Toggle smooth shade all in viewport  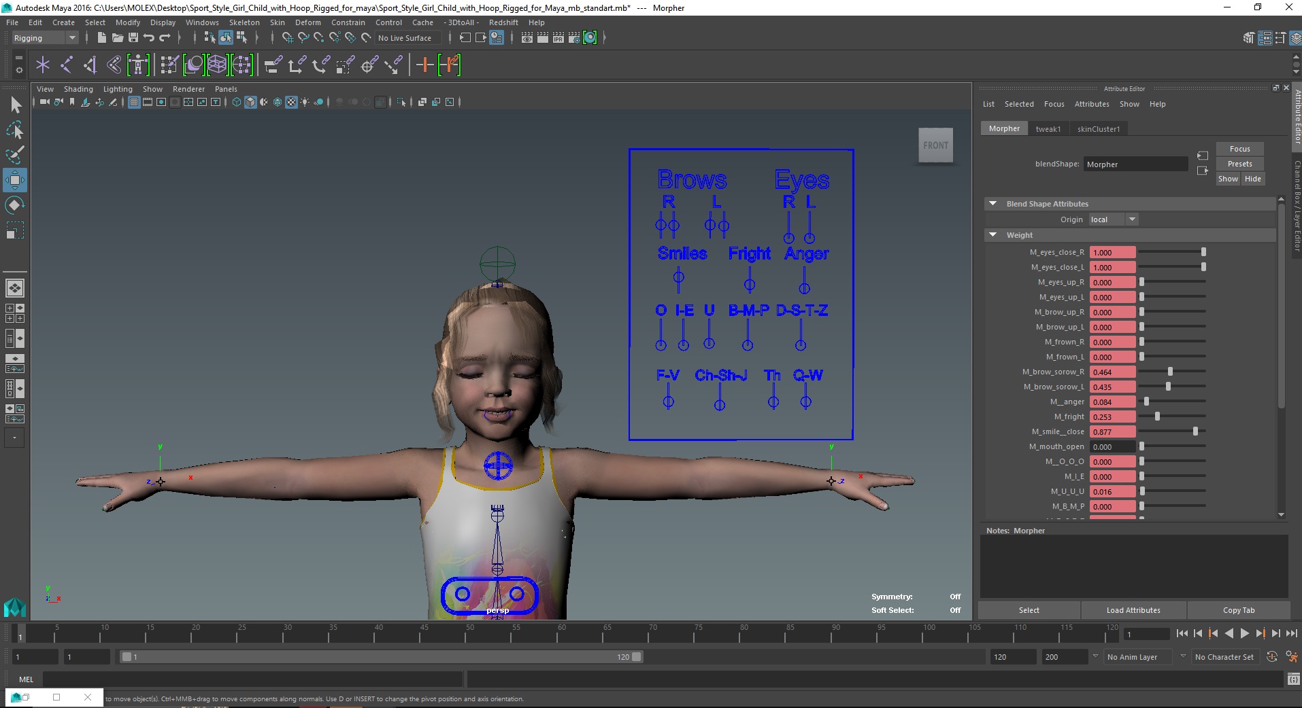[x=250, y=102]
